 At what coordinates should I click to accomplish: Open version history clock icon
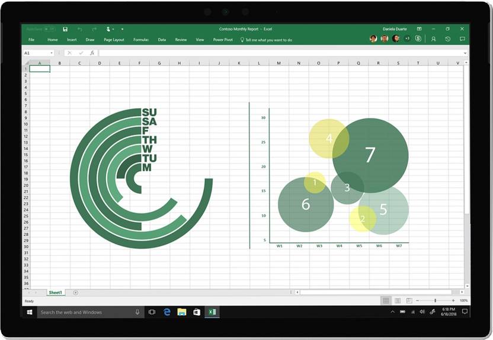coord(447,39)
